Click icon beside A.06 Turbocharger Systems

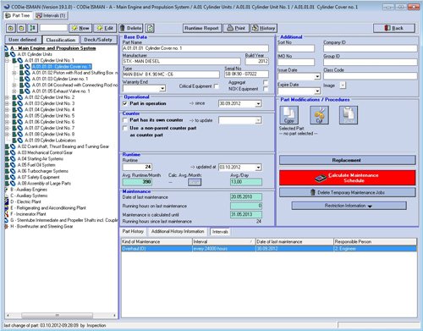point(10,171)
